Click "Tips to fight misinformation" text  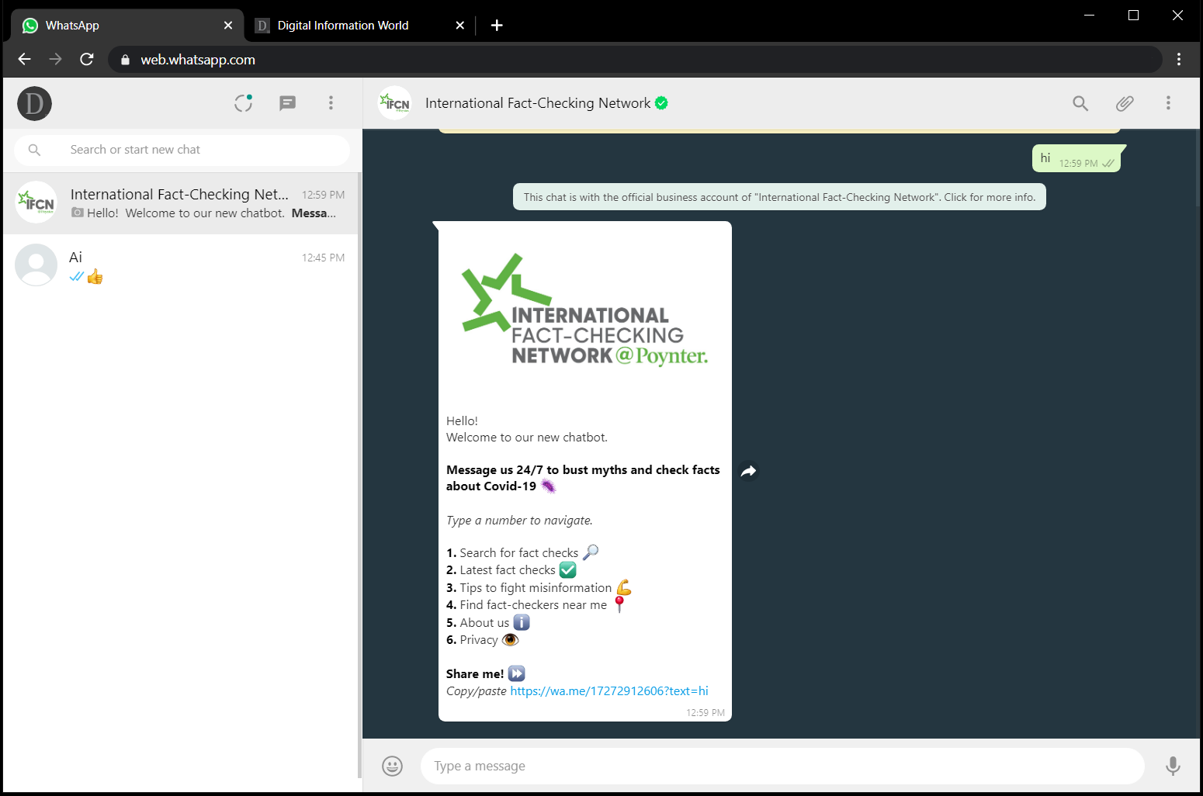tap(536, 588)
